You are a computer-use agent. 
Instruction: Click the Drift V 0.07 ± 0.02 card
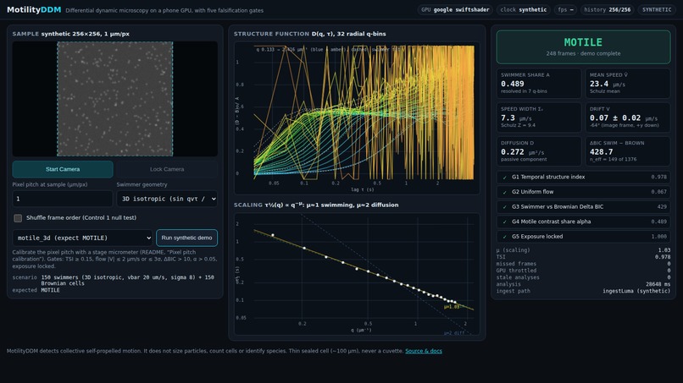[628, 118]
